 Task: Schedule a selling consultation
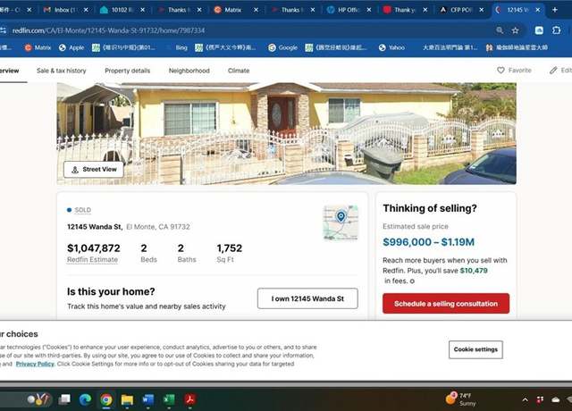coord(446,304)
